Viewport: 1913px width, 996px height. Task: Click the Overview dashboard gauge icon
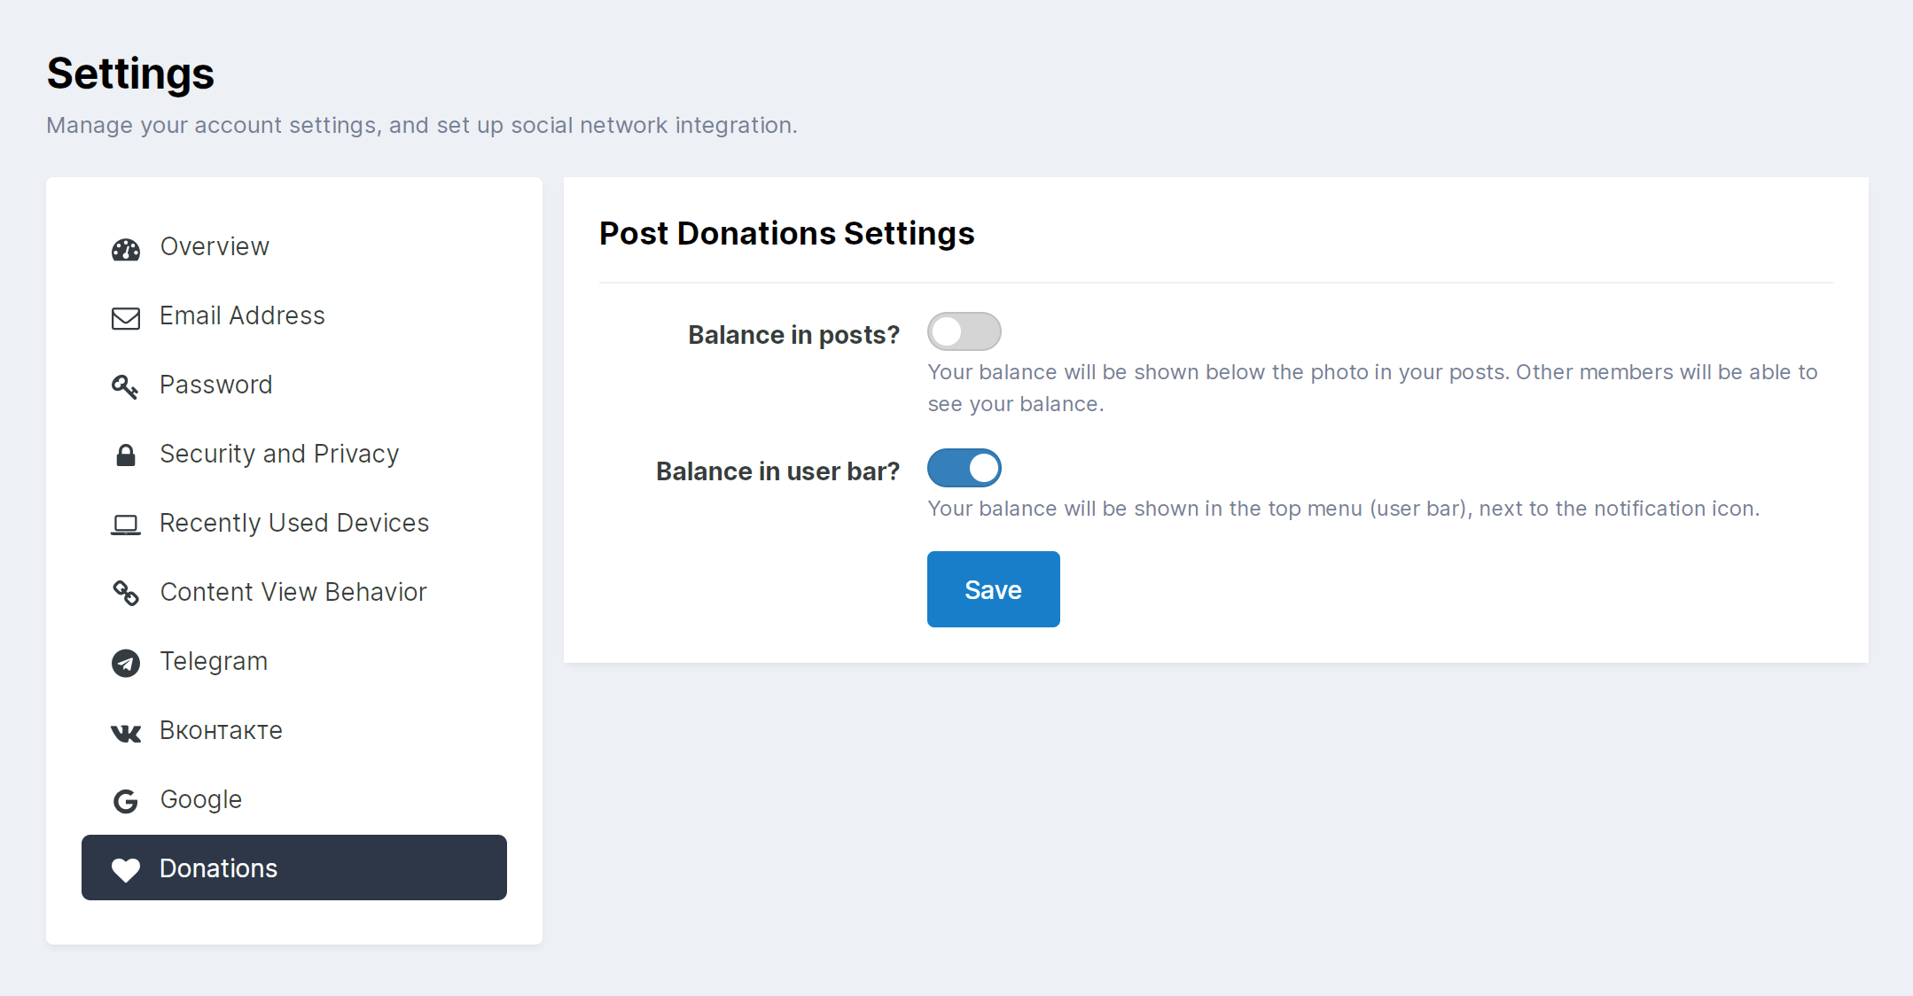click(126, 249)
